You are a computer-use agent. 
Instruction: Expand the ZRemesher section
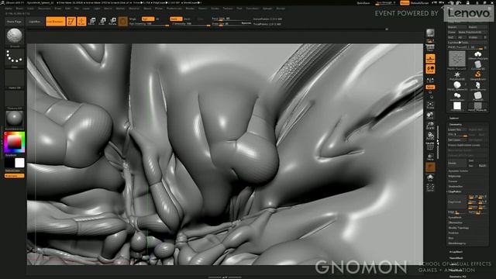pos(456,222)
